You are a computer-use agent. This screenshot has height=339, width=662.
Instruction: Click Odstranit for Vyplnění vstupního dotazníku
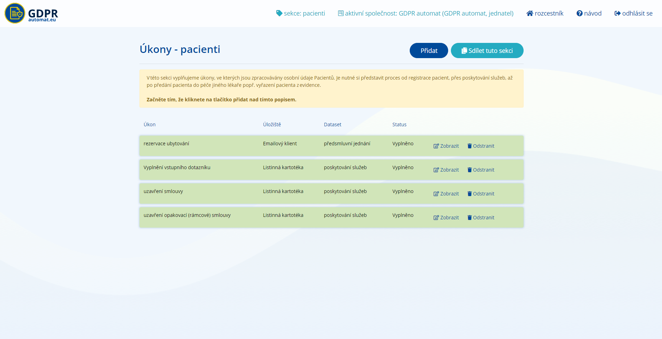coord(481,170)
